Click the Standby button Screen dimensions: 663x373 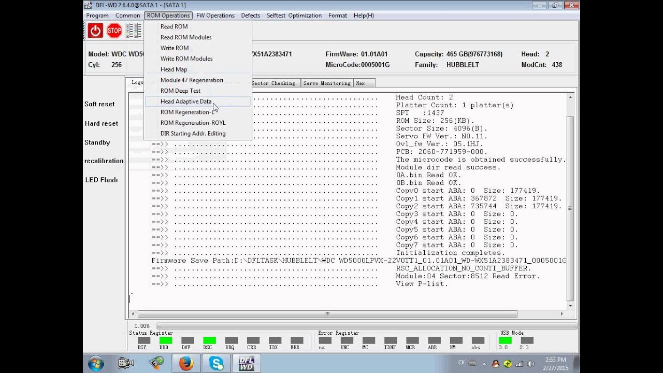click(97, 142)
